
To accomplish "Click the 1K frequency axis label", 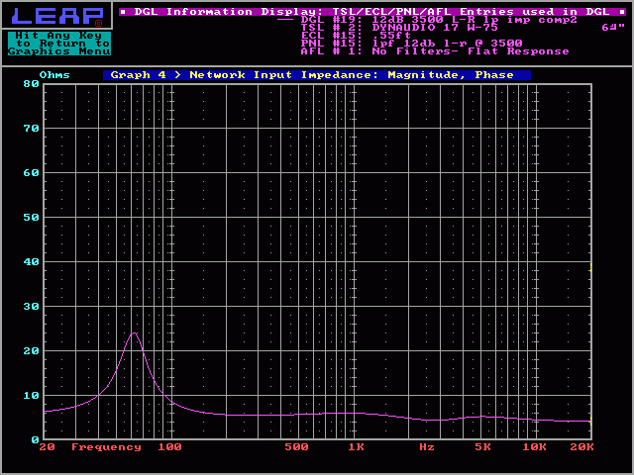I will pos(357,447).
